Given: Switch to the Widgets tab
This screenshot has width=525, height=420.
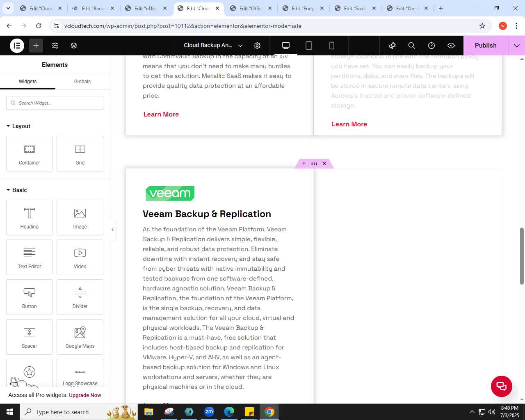Looking at the screenshot, I should pos(27,82).
